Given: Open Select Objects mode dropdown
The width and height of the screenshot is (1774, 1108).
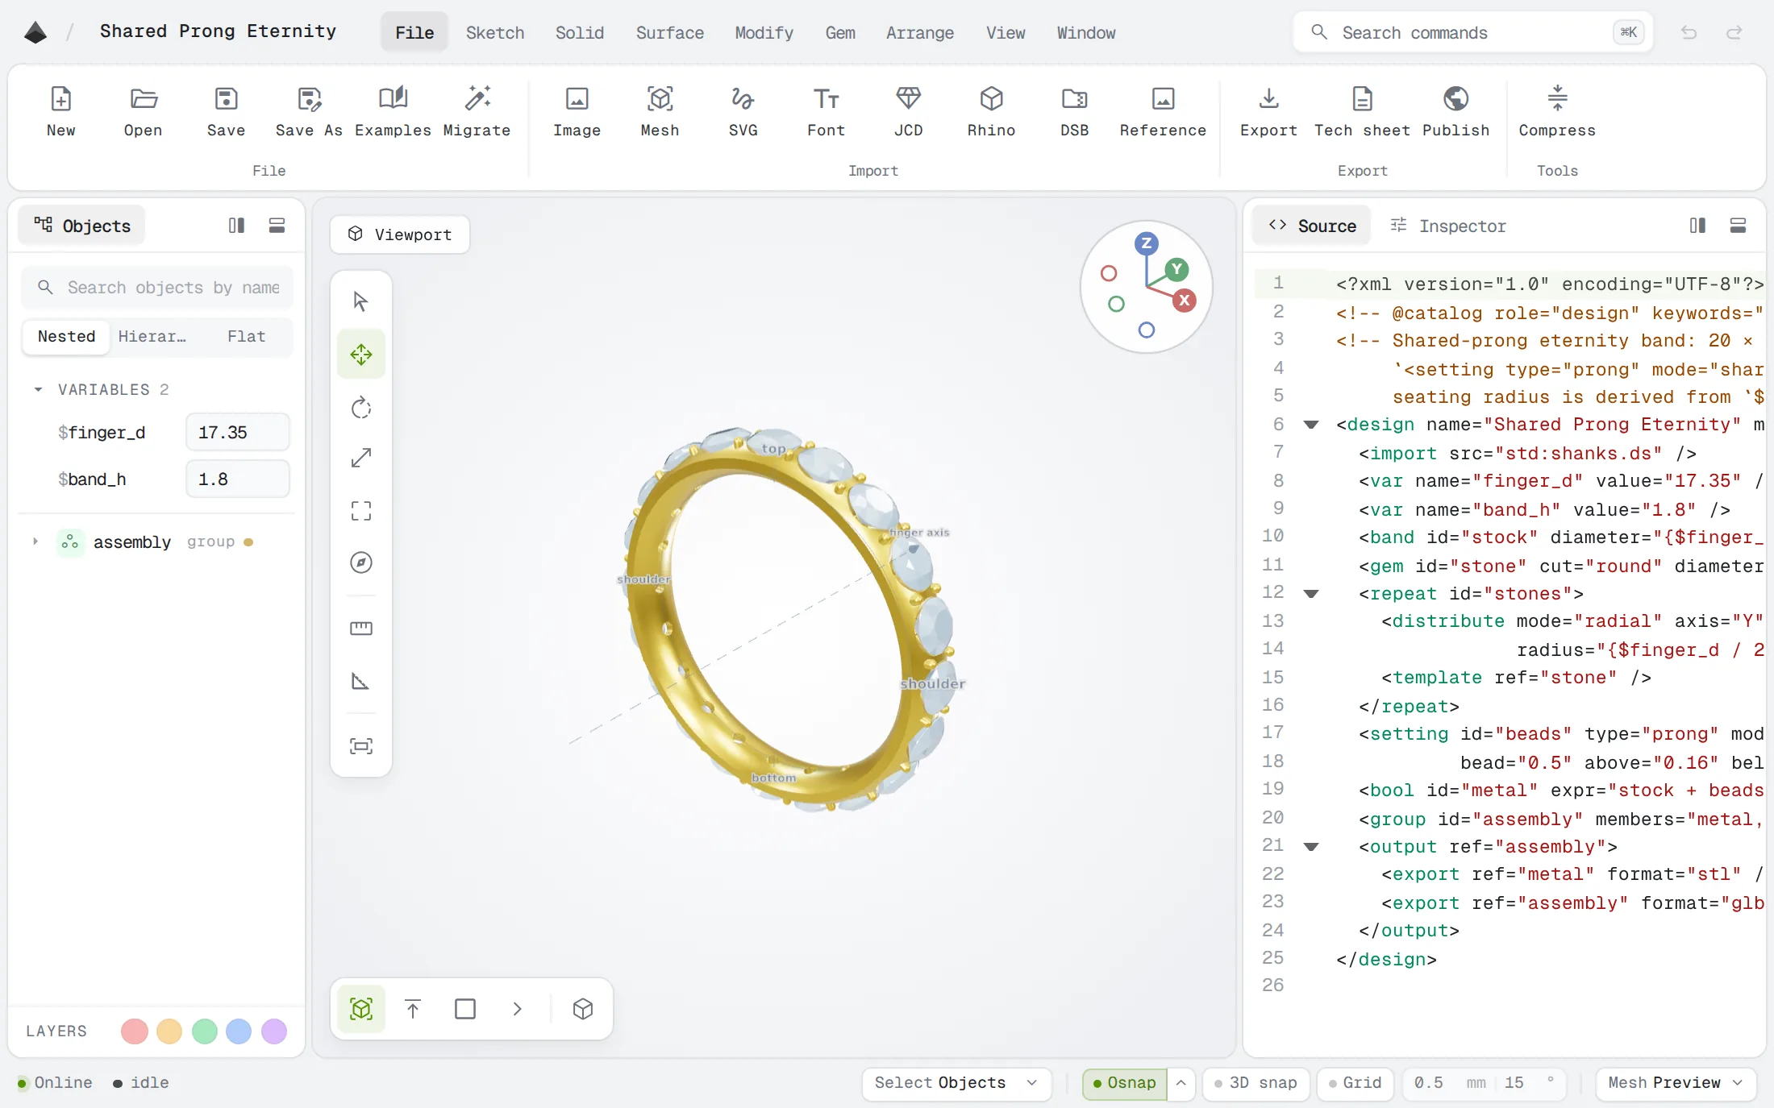Looking at the screenshot, I should [956, 1083].
